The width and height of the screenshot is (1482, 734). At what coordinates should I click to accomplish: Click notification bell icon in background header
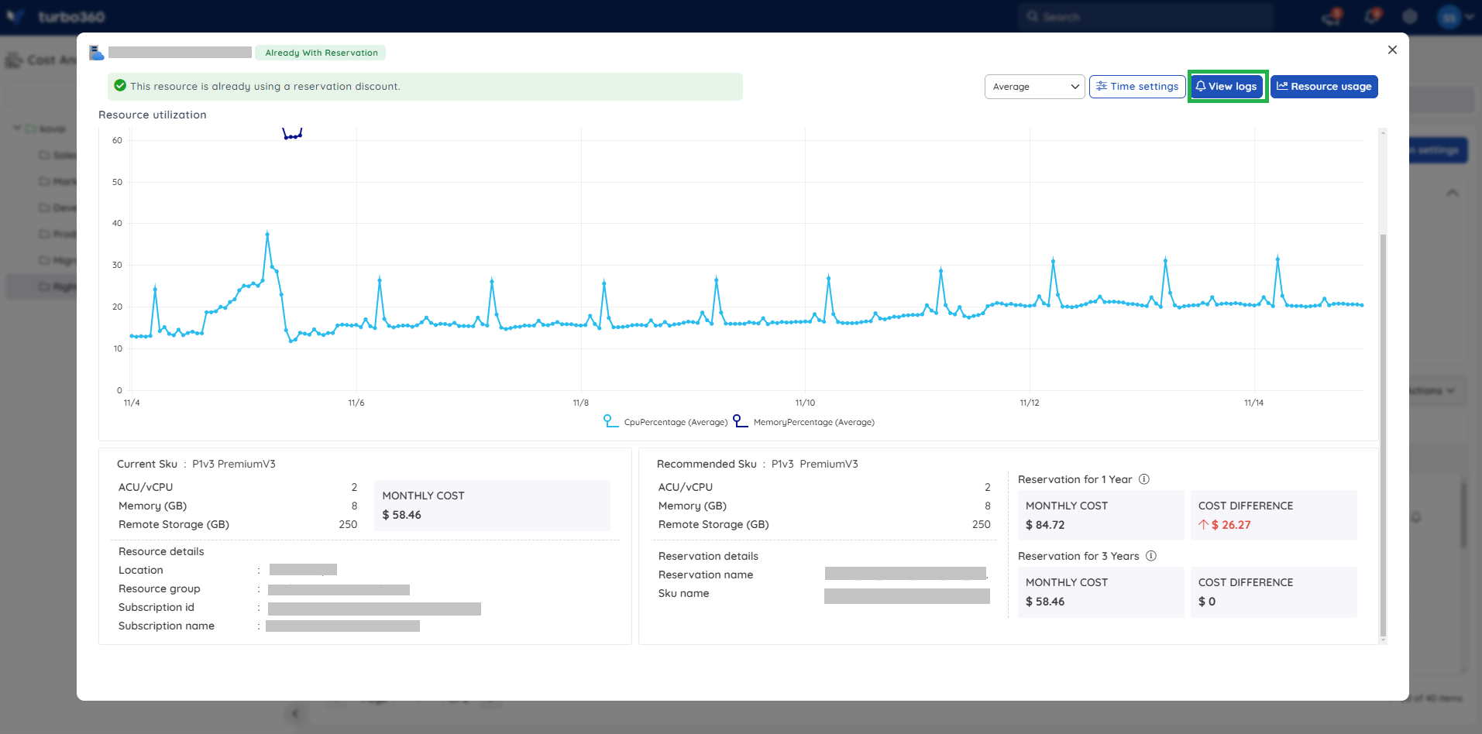click(1372, 16)
